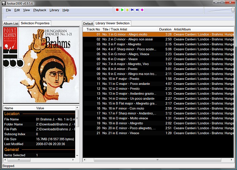The width and height of the screenshot is (237, 170).
Task: Click the Last Modified property row
Action: coord(39,144)
